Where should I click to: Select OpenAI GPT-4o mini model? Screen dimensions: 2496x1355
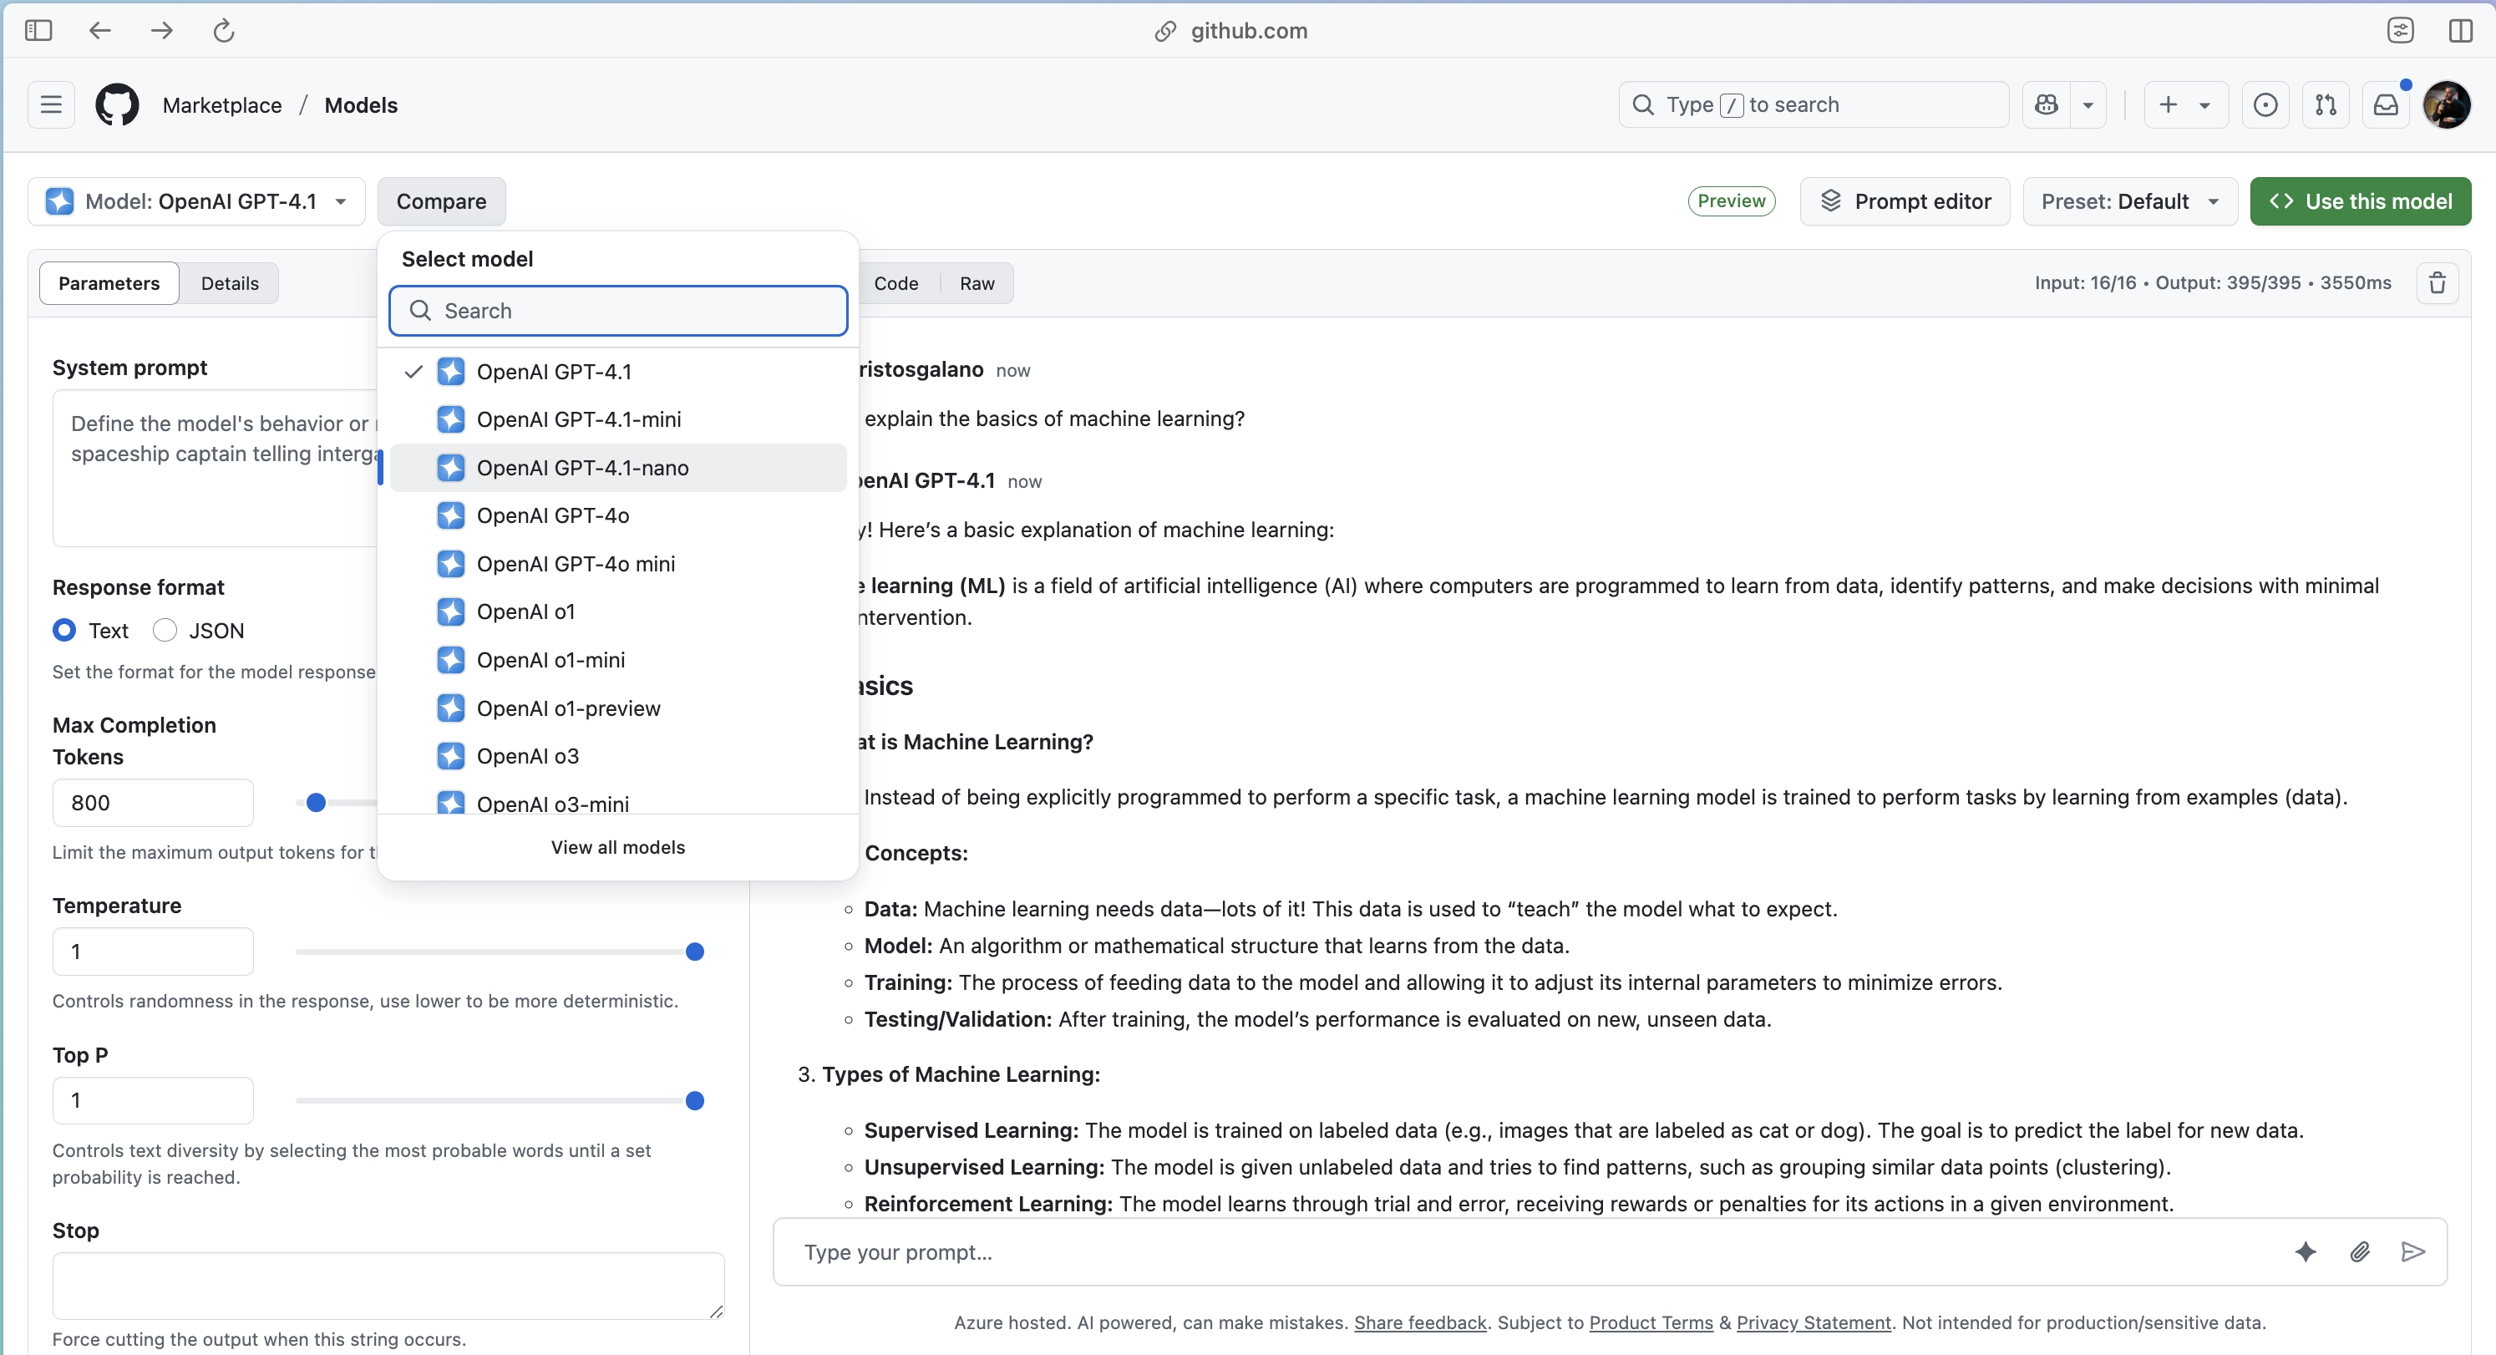pyautogui.click(x=618, y=564)
